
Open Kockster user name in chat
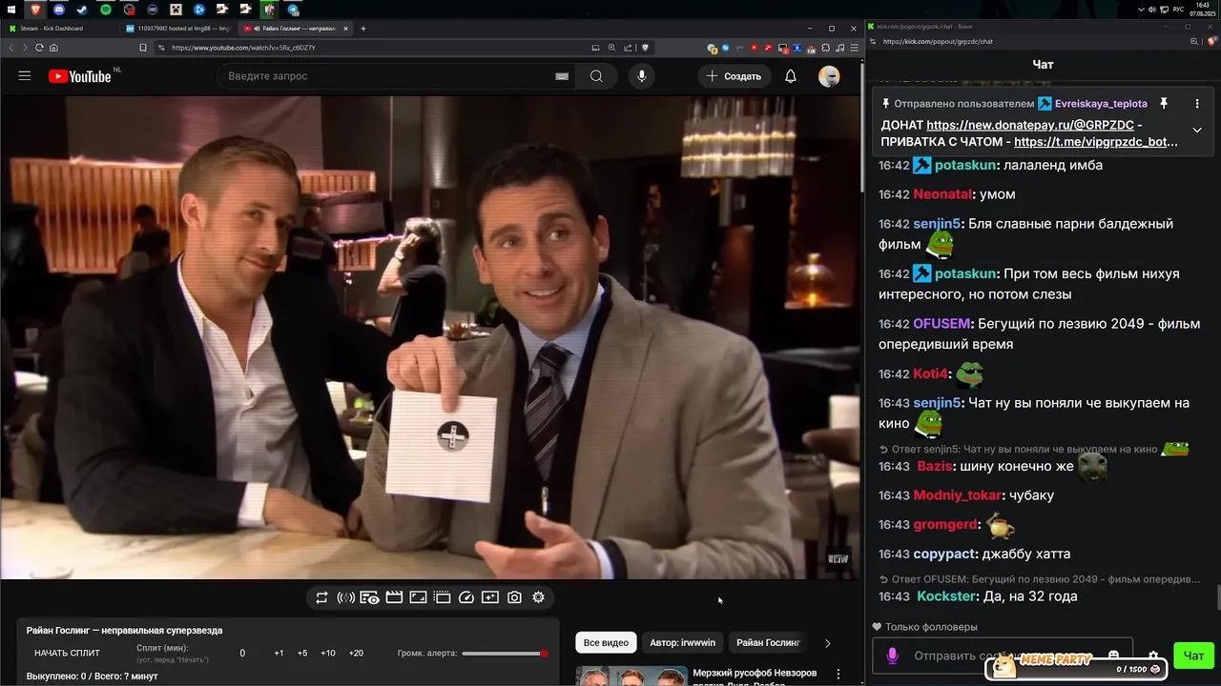coord(947,596)
